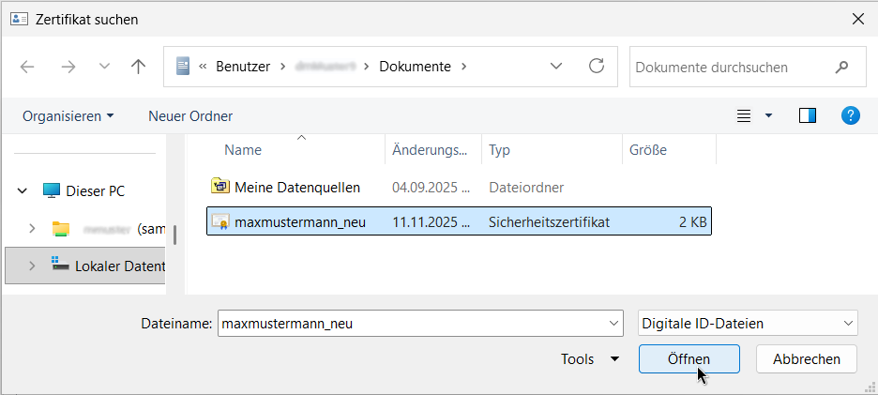Viewport: 878px width, 395px height.
Task: Close the Zertifikat suchen dialog
Action: click(x=857, y=19)
